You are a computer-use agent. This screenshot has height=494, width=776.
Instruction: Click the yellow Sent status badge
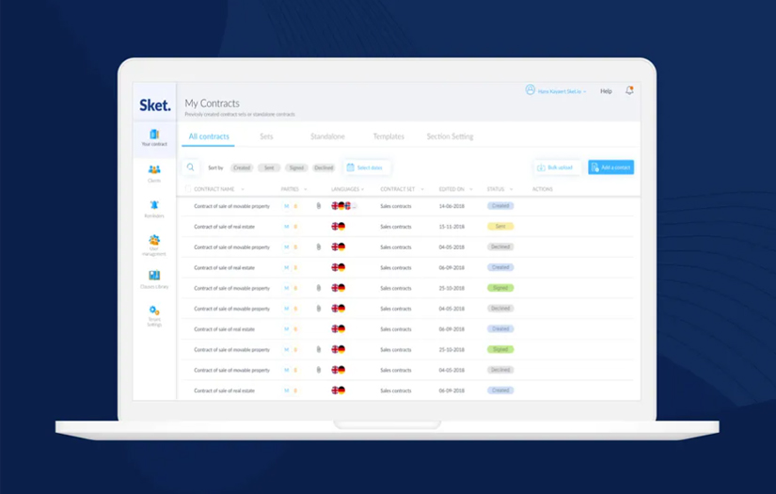coord(500,227)
